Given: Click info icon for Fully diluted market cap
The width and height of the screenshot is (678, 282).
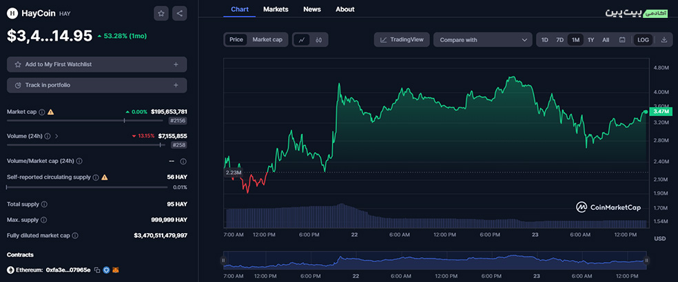Looking at the screenshot, I should pos(75,236).
